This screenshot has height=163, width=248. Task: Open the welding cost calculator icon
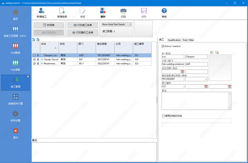tap(15, 97)
